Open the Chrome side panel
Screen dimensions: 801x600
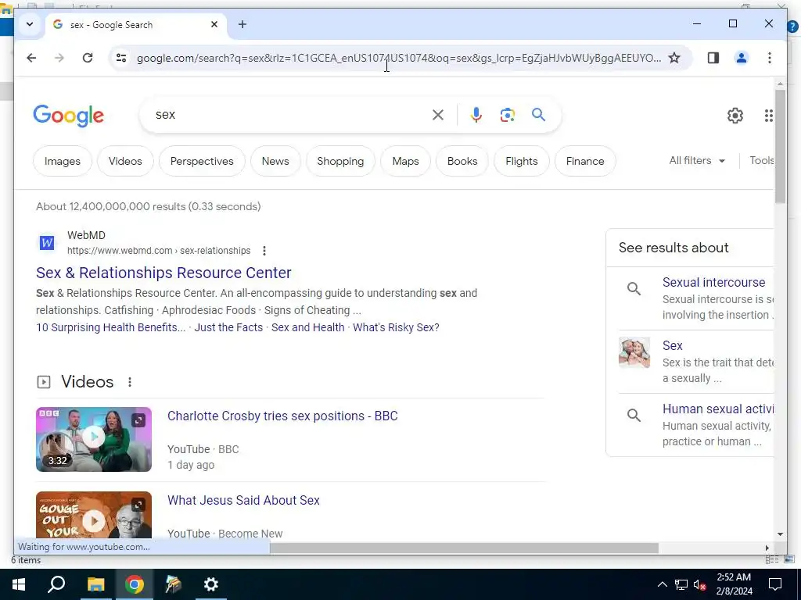713,58
